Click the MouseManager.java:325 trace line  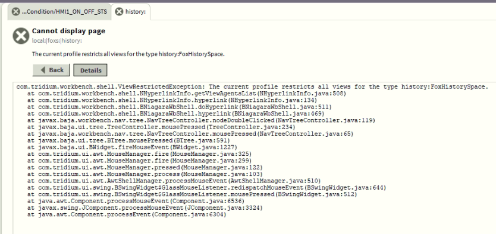[140, 154]
